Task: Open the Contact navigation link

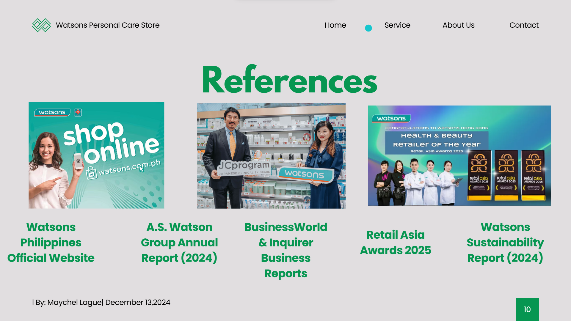Action: tap(524, 25)
